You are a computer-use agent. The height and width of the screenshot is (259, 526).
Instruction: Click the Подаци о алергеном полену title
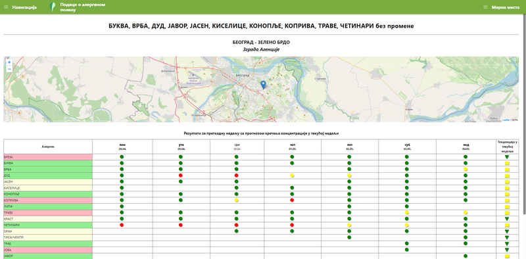[83, 7]
